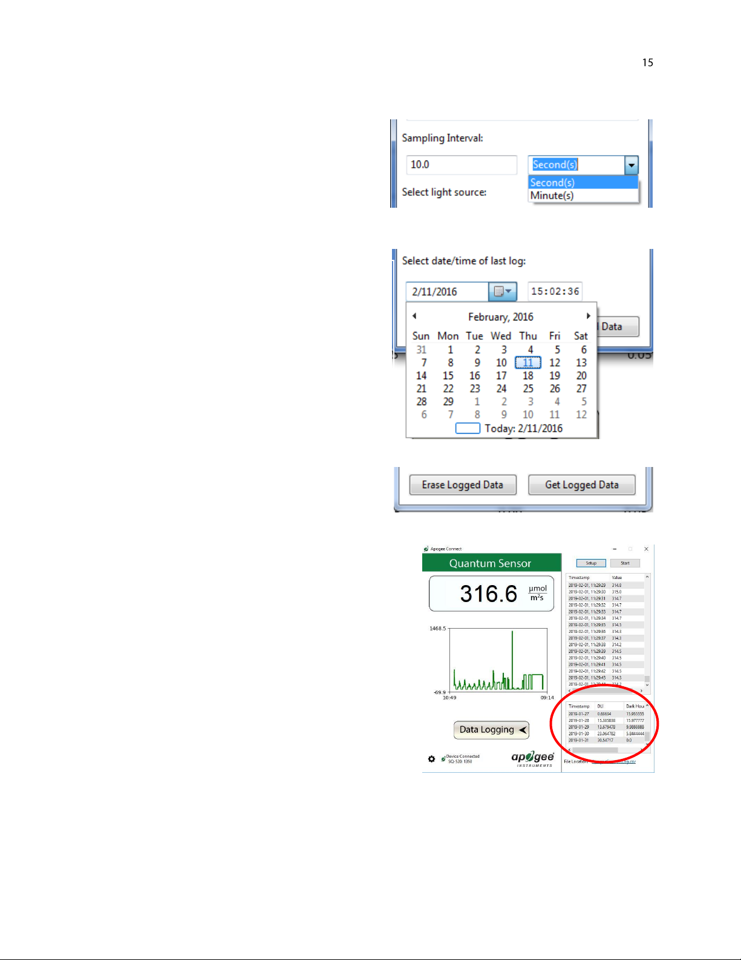Viewport: 741px width, 960px height.
Task: Click the horizontal scrollbar of the DLI table
Action: [606, 750]
